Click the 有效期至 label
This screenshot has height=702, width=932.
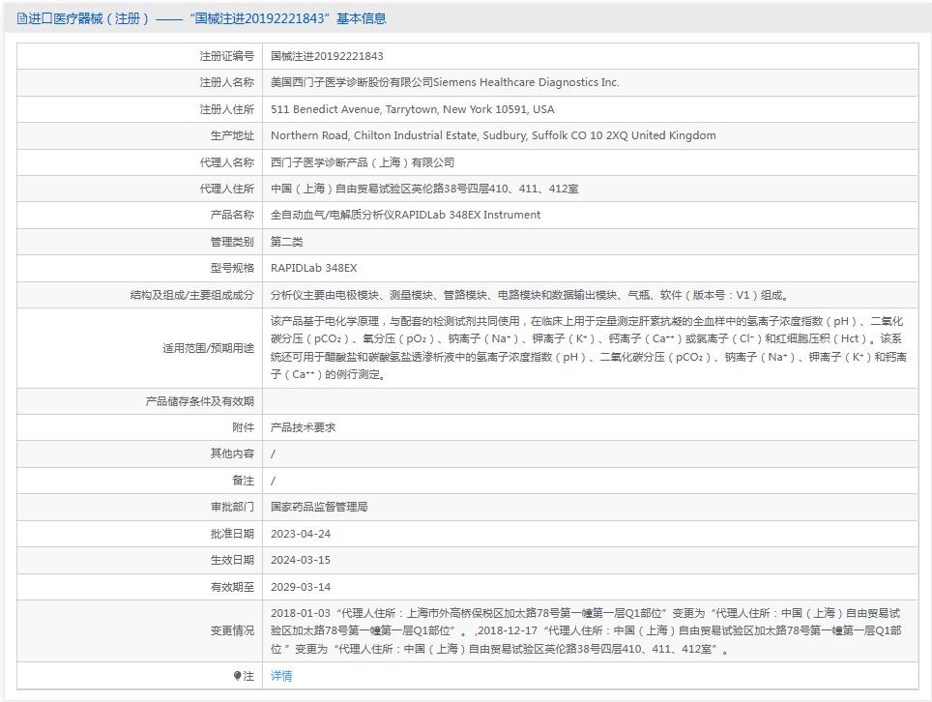coord(232,587)
